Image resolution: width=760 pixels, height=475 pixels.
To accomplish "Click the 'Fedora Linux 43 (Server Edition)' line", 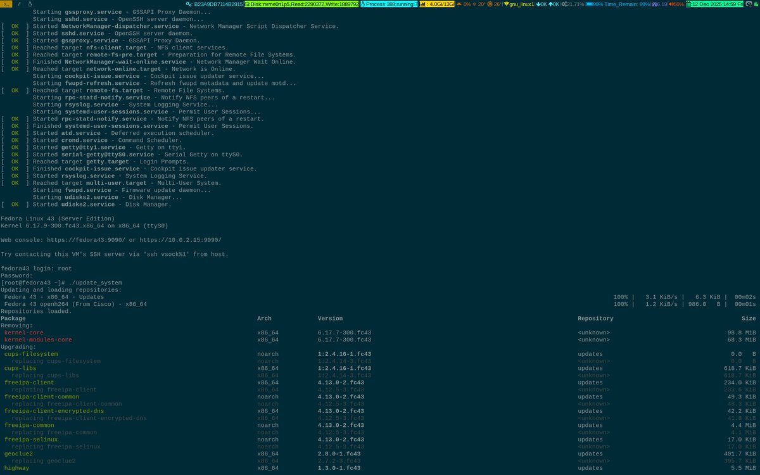I will pyautogui.click(x=58, y=218).
